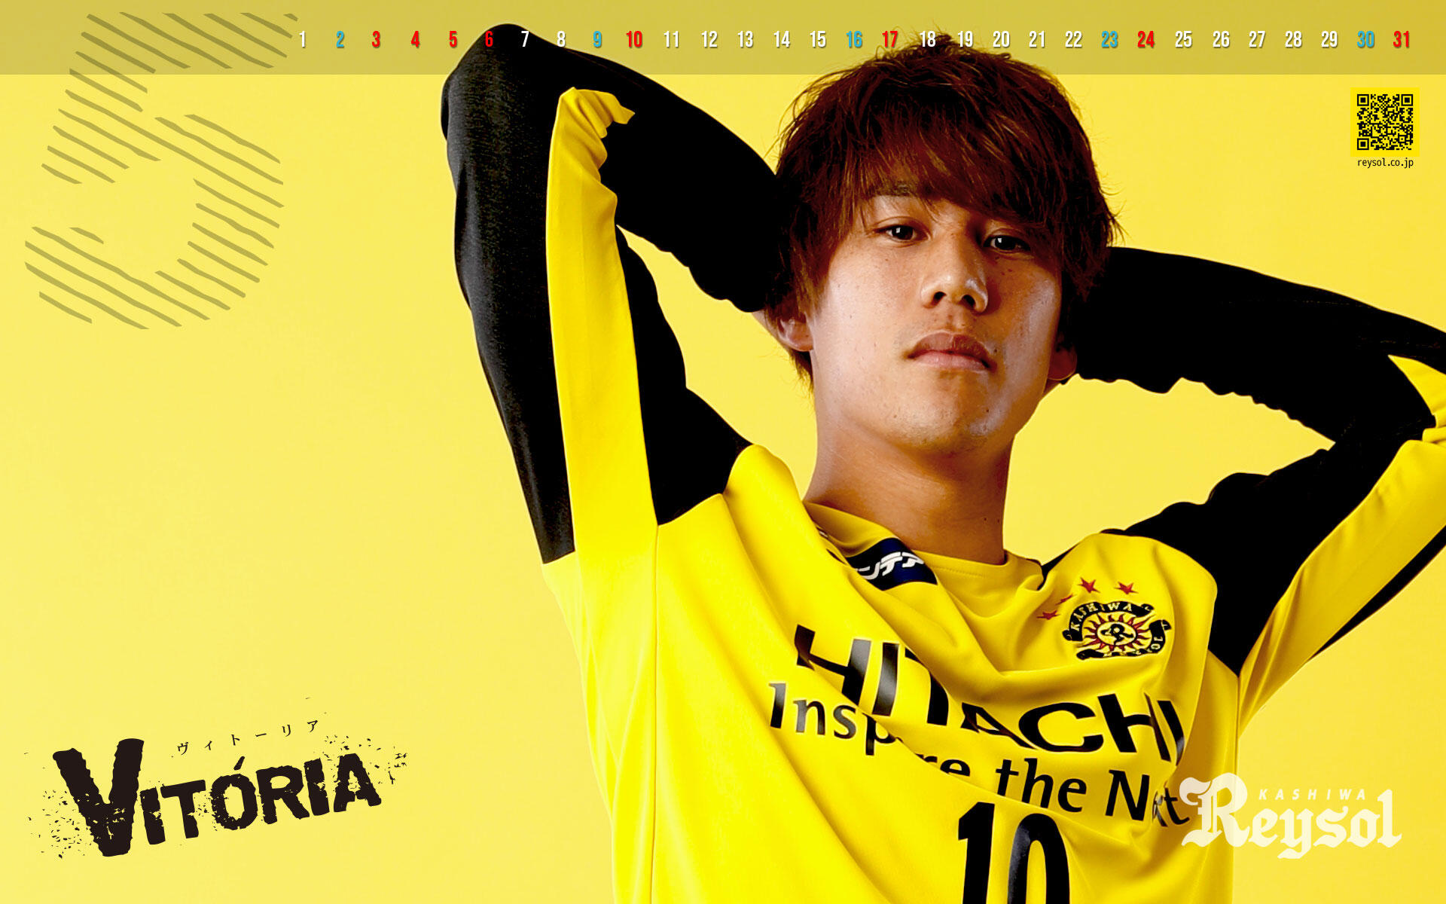Click the Kashiwa Reysol logo
This screenshot has height=904, width=1446.
coord(1291,816)
